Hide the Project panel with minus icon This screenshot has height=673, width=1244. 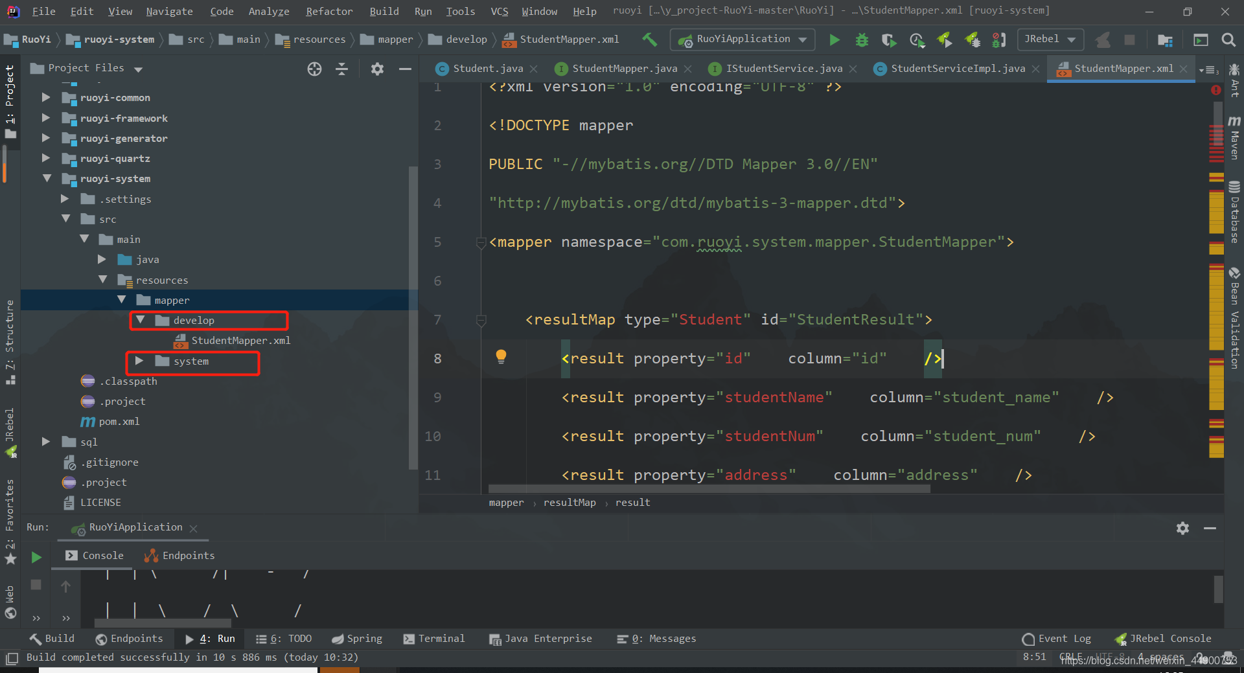click(405, 69)
